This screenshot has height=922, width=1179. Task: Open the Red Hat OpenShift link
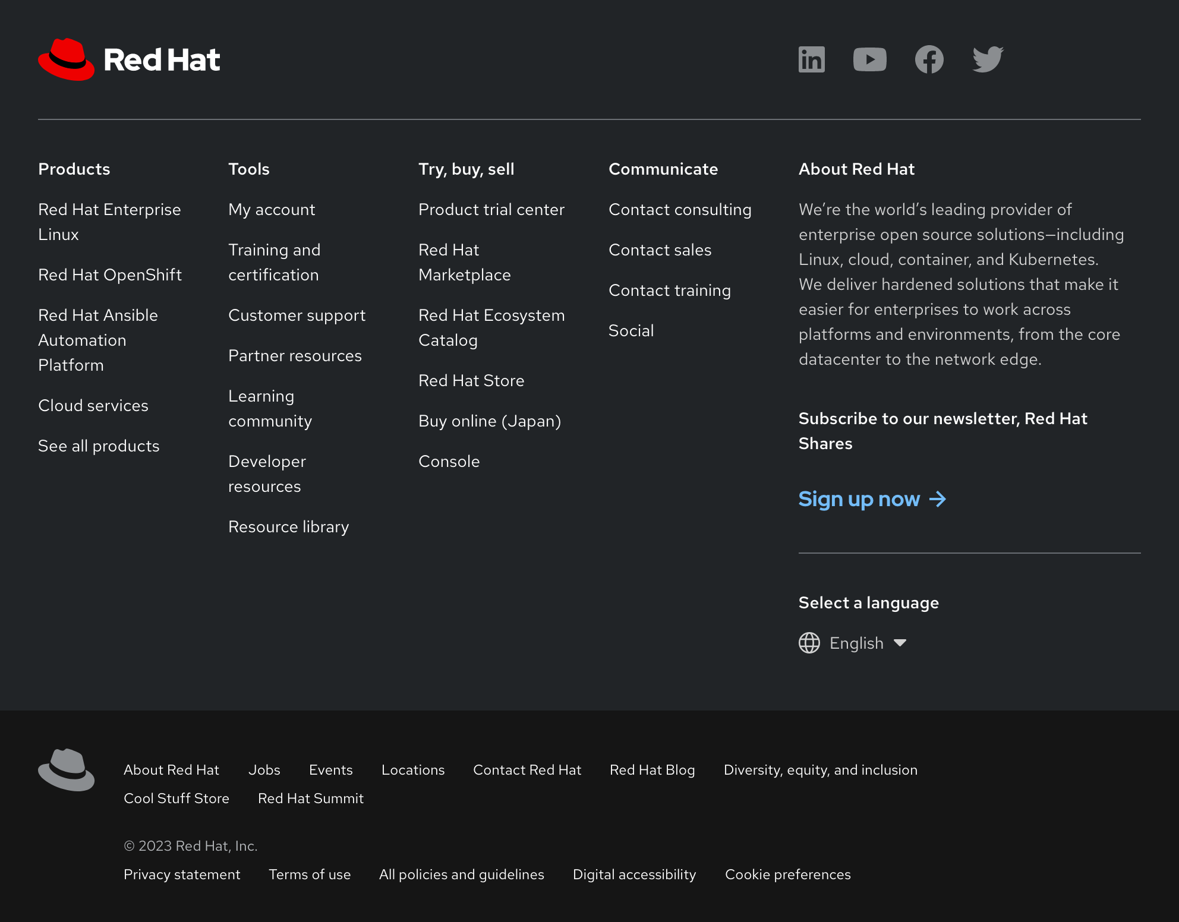coord(110,274)
